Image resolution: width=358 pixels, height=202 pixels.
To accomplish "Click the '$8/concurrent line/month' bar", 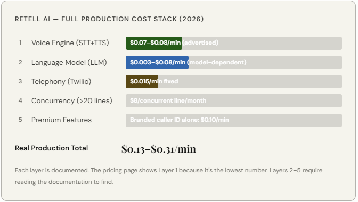I will [x=234, y=100].
